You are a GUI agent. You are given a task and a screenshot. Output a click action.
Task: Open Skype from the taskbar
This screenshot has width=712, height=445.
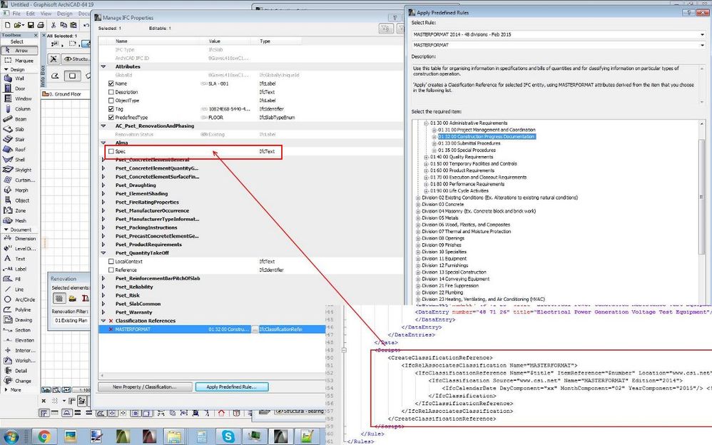click(228, 437)
